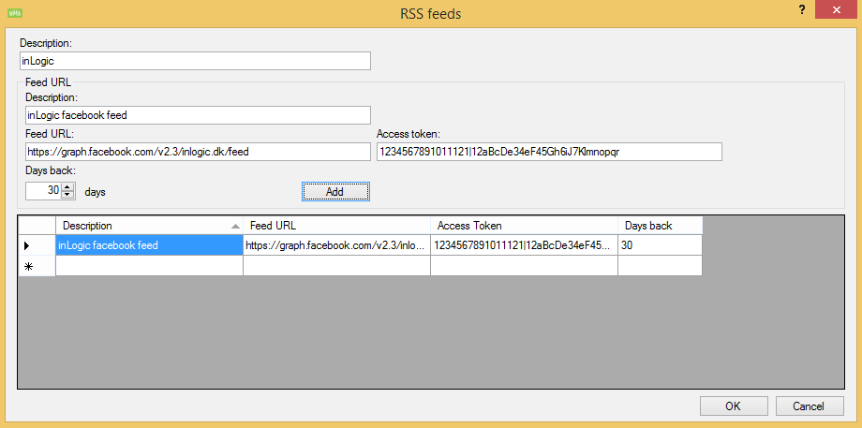Click the Access Token column header
This screenshot has height=428, width=862.
click(x=524, y=226)
